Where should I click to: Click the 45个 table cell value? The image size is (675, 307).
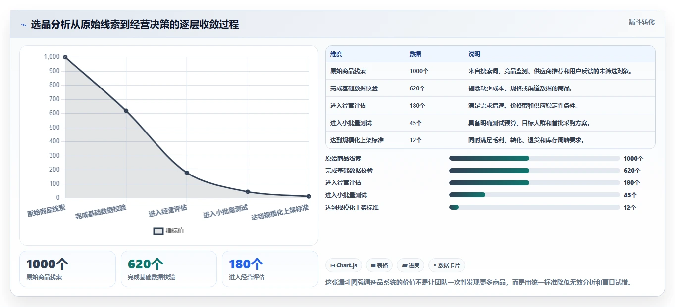(416, 123)
